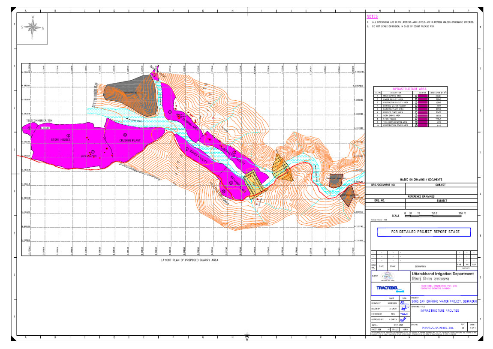Click the NOTES heading
The width and height of the screenshot is (493, 349).
pos(373,16)
